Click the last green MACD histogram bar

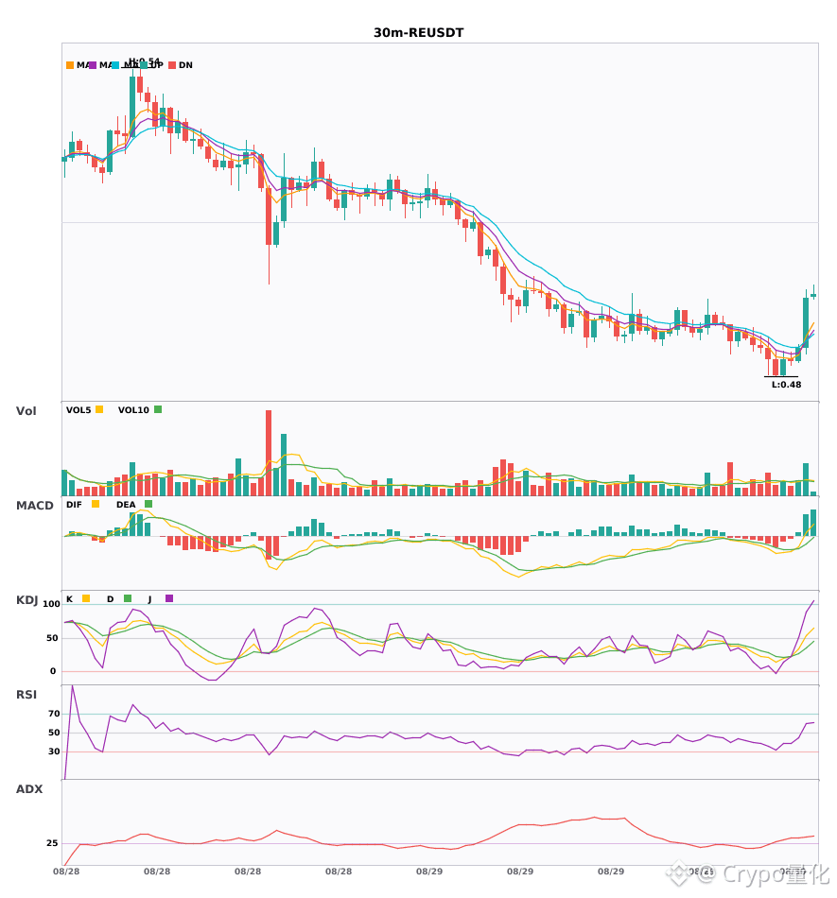(813, 523)
